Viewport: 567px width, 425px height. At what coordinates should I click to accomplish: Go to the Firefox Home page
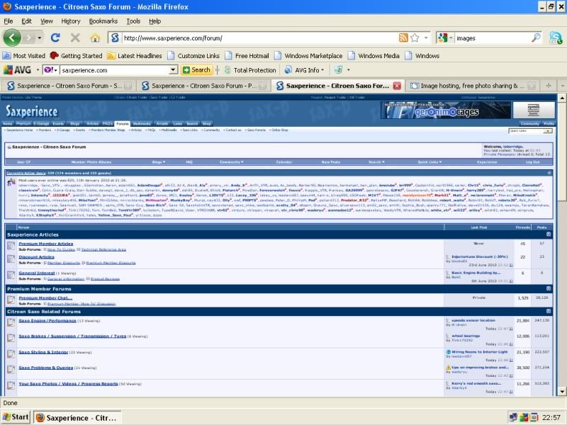click(x=95, y=38)
